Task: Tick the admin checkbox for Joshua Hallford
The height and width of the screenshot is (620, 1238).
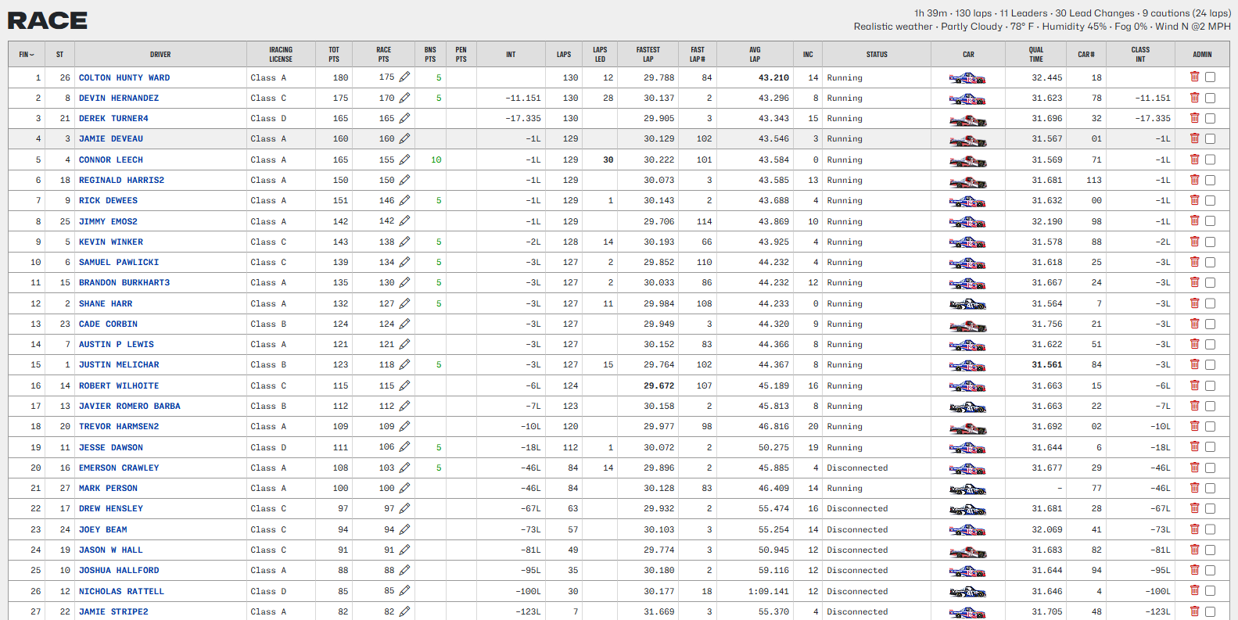Action: (x=1210, y=570)
